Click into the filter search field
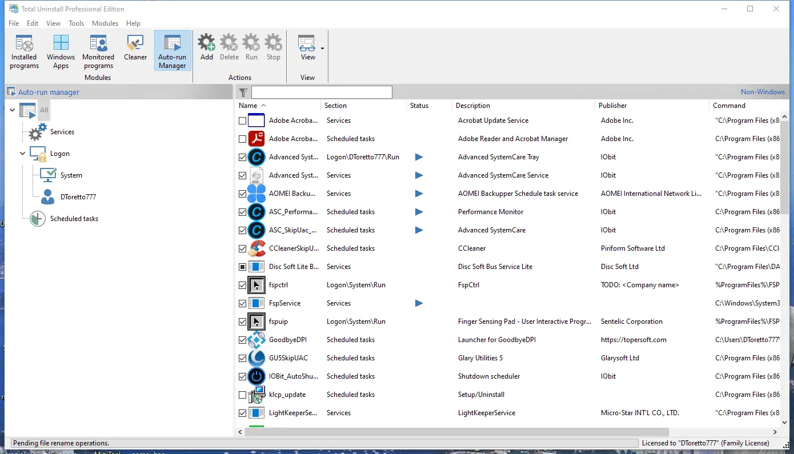The width and height of the screenshot is (794, 454). [x=322, y=93]
